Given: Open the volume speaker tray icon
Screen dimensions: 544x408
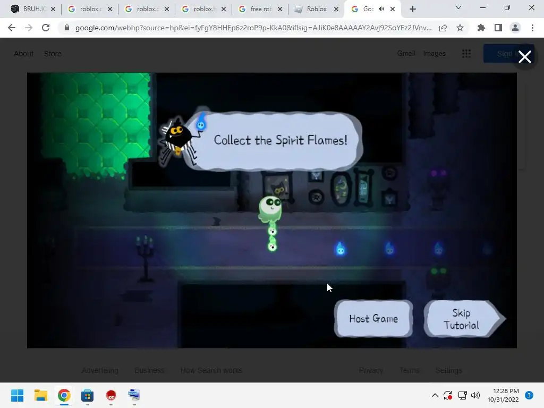Looking at the screenshot, I should [475, 395].
